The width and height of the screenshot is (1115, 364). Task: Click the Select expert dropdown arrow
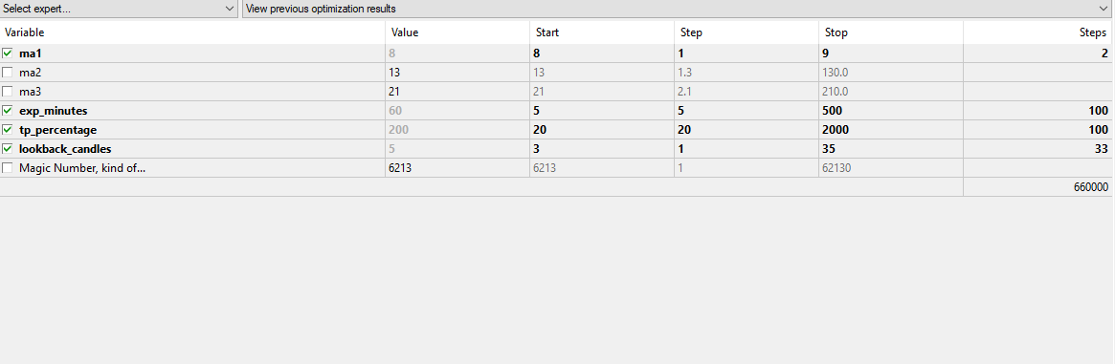(x=229, y=9)
